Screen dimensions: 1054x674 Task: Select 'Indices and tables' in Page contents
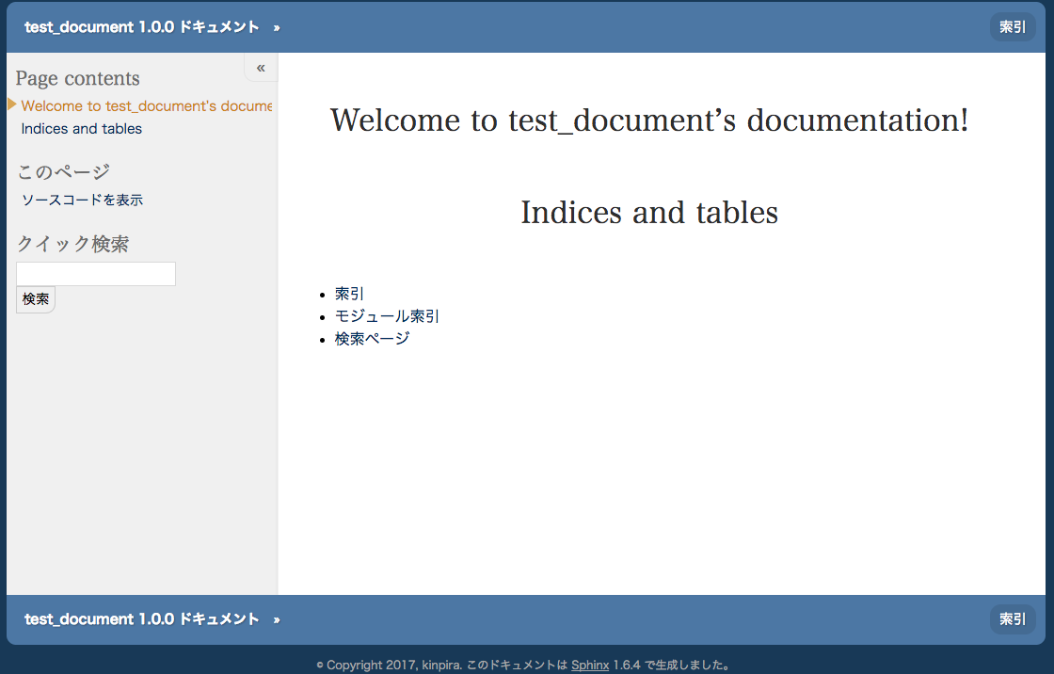point(81,128)
